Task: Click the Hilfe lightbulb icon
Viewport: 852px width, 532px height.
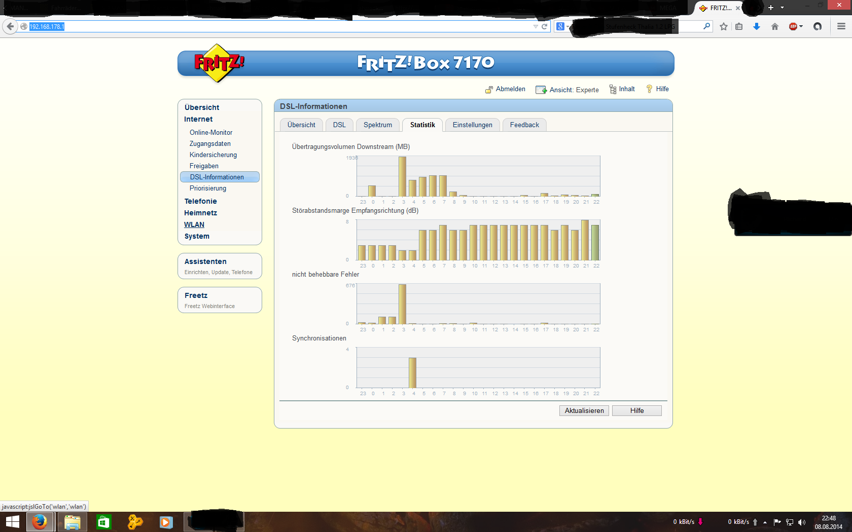Action: click(x=649, y=89)
